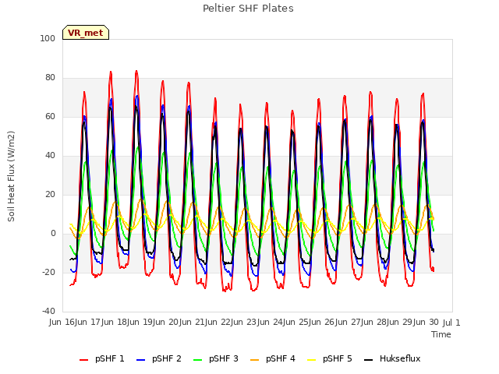The height and width of the screenshot is (374, 499).
Task: Toggle pSHF 1 legend entry
Action: (x=102, y=358)
